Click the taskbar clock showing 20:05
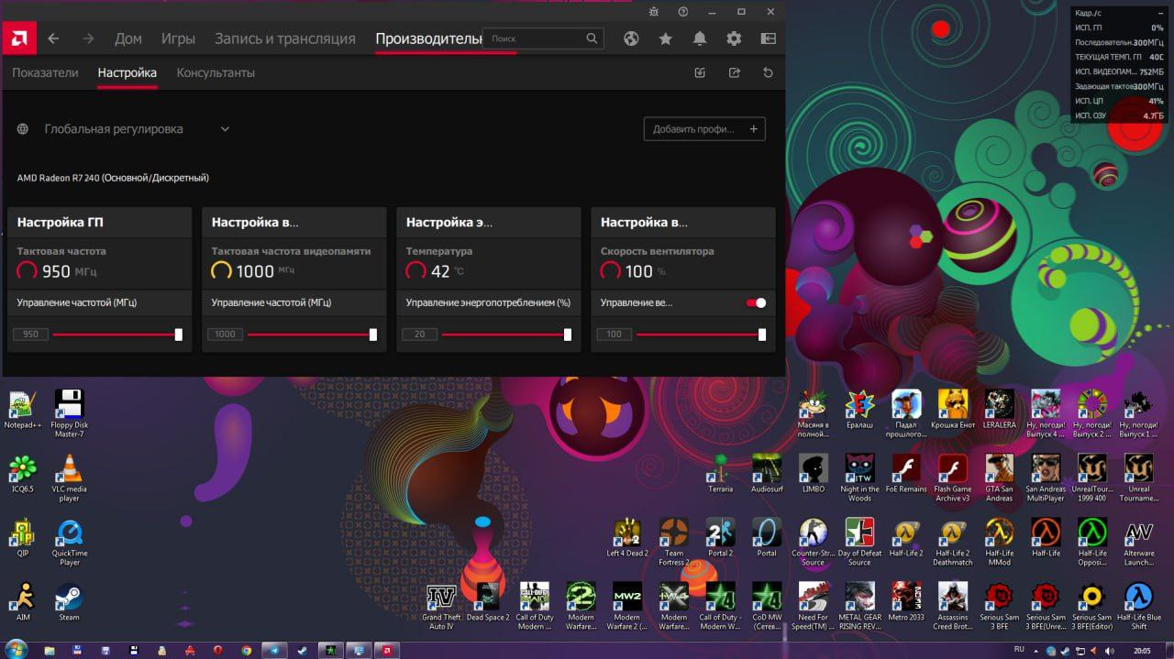The width and height of the screenshot is (1174, 659). 1140,650
